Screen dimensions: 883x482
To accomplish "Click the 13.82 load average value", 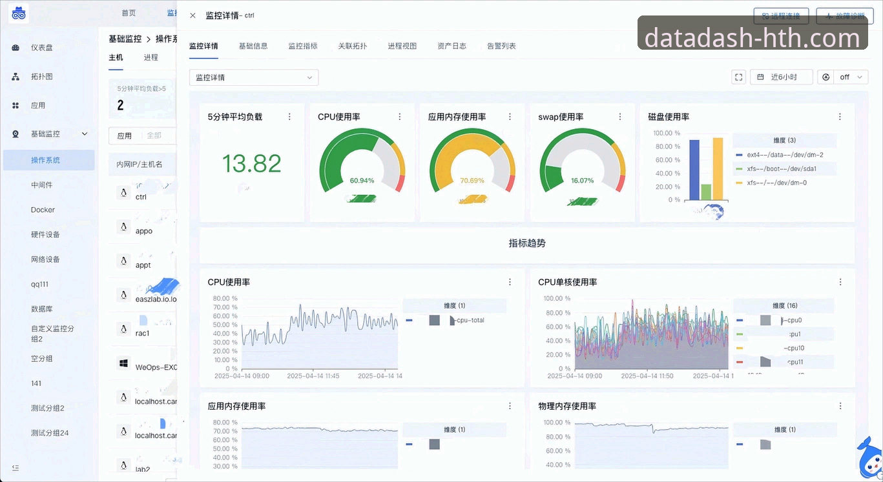I will [x=252, y=164].
